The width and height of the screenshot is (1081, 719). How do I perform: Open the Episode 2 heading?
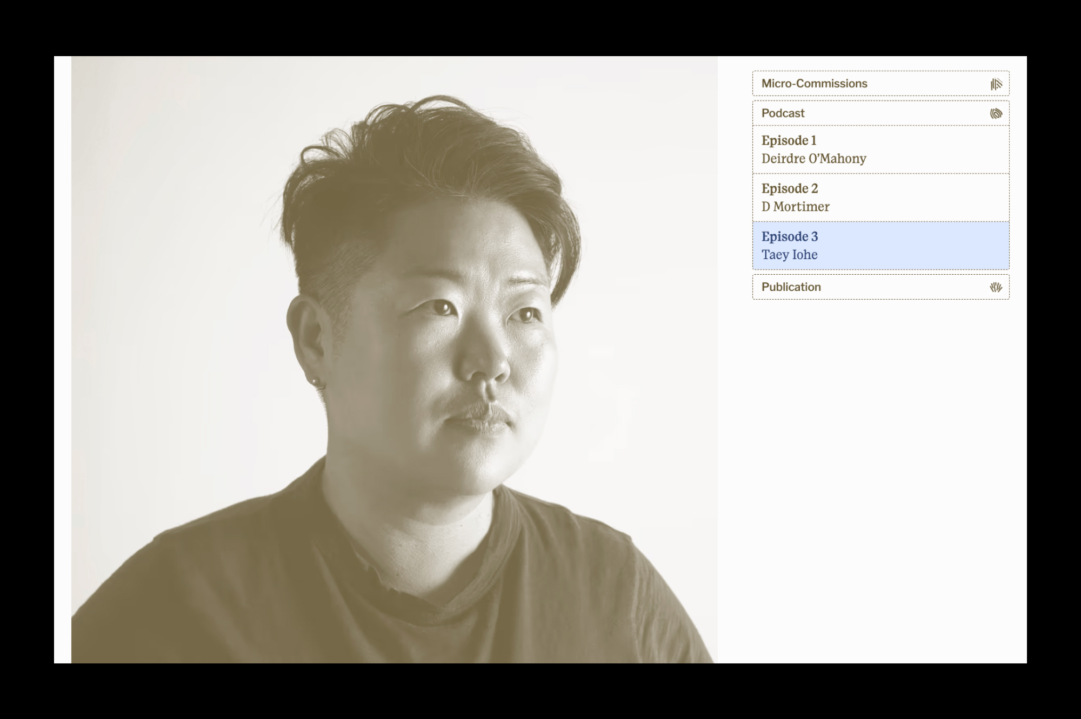789,188
